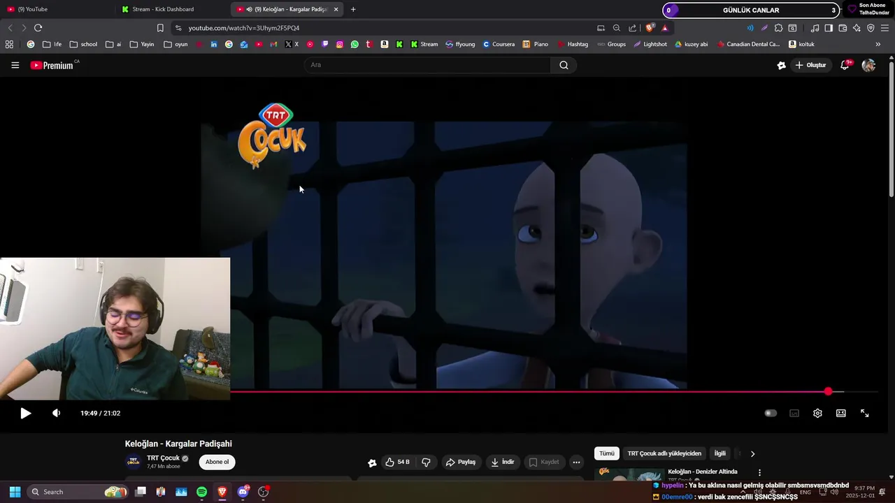Switch player to theater mode

pos(841,413)
